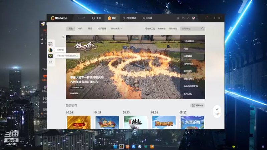Viewport: 267px width, 150px height.
Task: Select 疾风之刃 in the banner side list
Action: pos(188,94)
